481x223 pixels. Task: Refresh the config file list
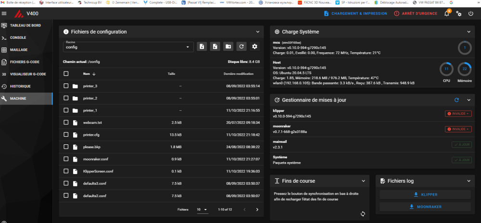(241, 47)
